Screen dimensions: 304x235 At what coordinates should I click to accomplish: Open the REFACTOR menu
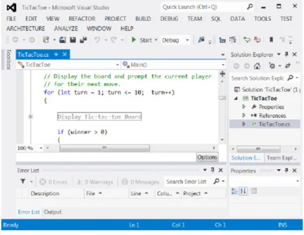tap(82, 18)
